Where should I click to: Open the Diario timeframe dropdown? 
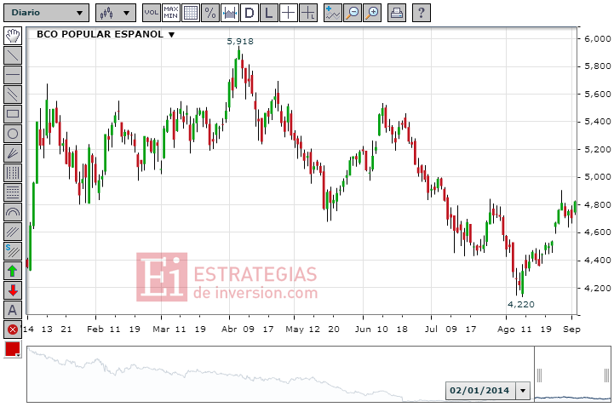coord(46,13)
